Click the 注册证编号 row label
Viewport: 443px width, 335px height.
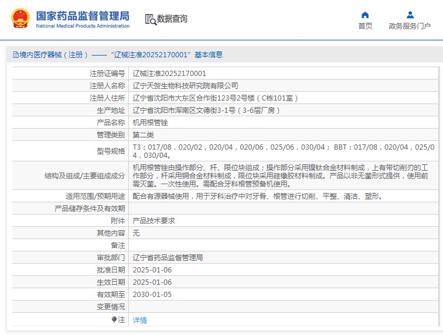coord(107,74)
